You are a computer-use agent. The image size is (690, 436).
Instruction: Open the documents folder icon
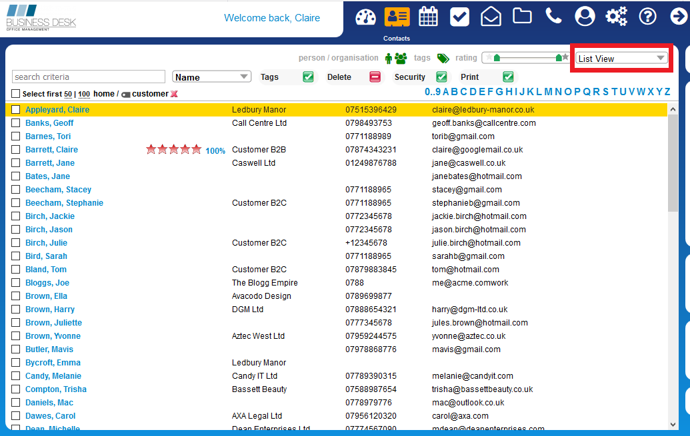523,16
